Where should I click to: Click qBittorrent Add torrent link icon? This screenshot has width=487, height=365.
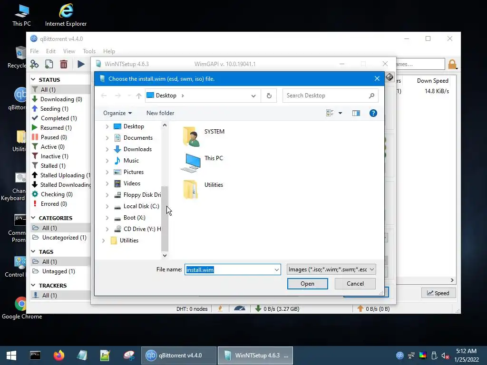34,64
